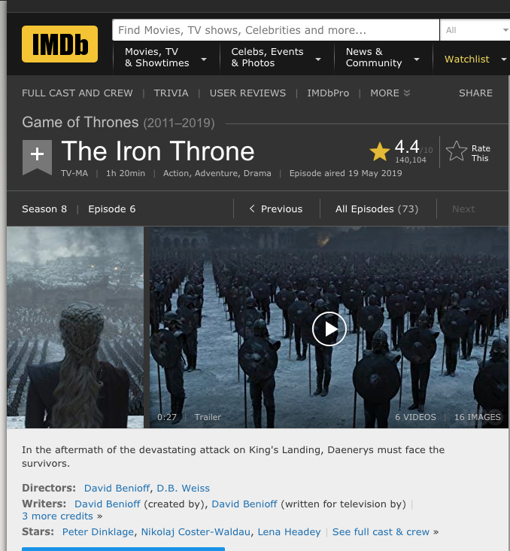Expand the MORE double-chevron menu
Screen dimensions: 510x551
tap(390, 93)
